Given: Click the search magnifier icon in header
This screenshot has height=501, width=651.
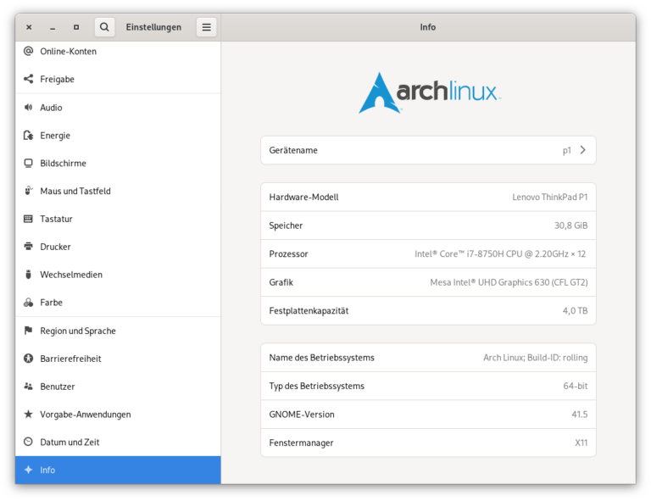Looking at the screenshot, I should coord(104,27).
